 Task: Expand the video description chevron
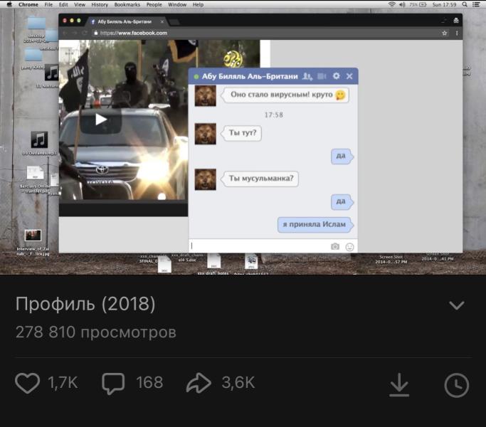(457, 305)
